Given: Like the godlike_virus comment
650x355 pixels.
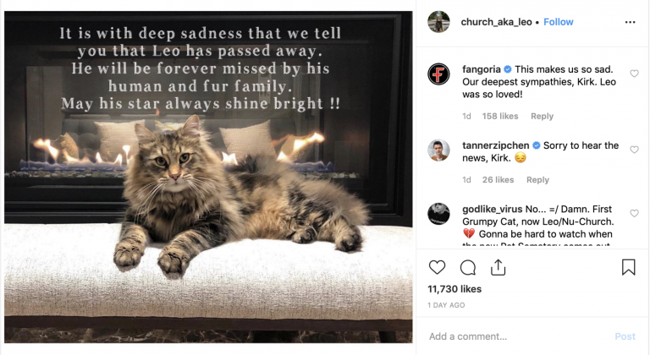Looking at the screenshot, I should click(x=634, y=213).
